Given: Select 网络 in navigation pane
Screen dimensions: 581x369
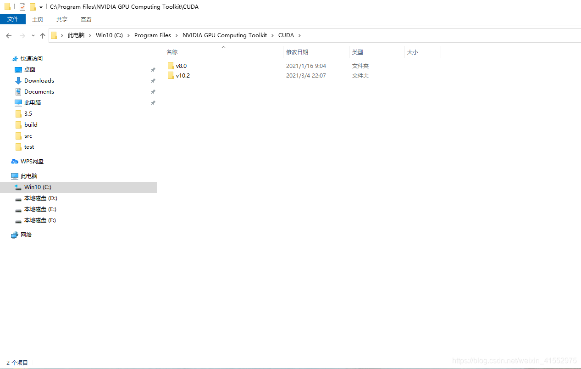Looking at the screenshot, I should [26, 235].
